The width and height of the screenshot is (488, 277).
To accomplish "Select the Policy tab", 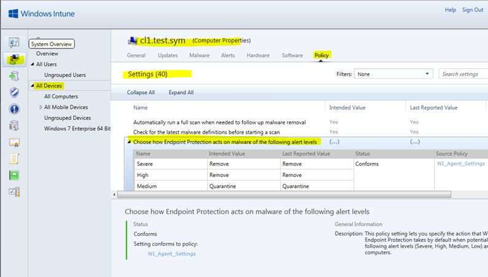I will (x=321, y=55).
